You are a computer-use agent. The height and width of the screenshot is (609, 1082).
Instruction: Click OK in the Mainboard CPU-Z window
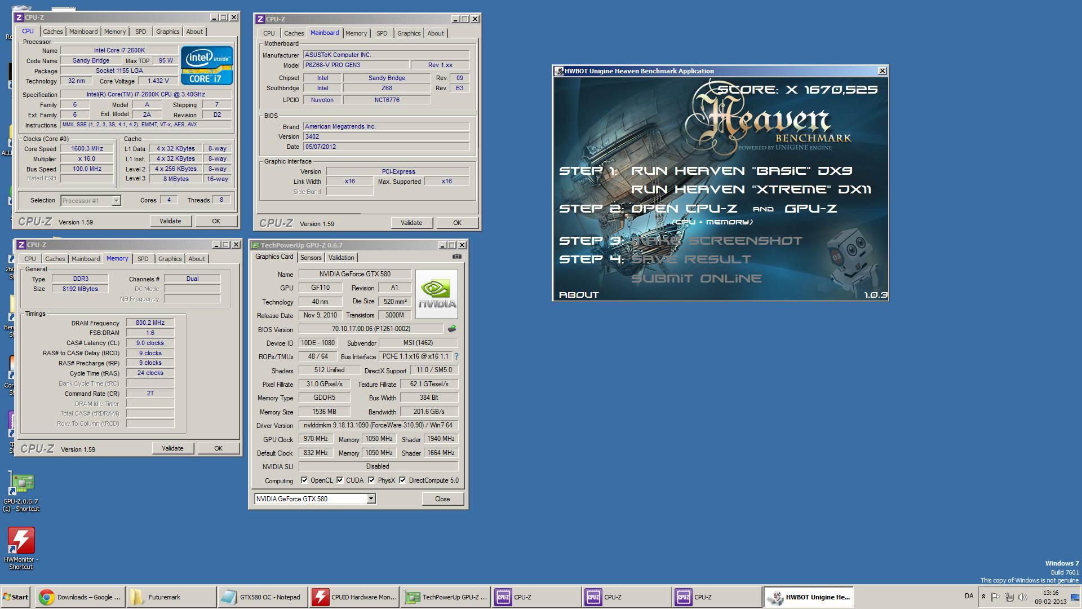coord(457,223)
